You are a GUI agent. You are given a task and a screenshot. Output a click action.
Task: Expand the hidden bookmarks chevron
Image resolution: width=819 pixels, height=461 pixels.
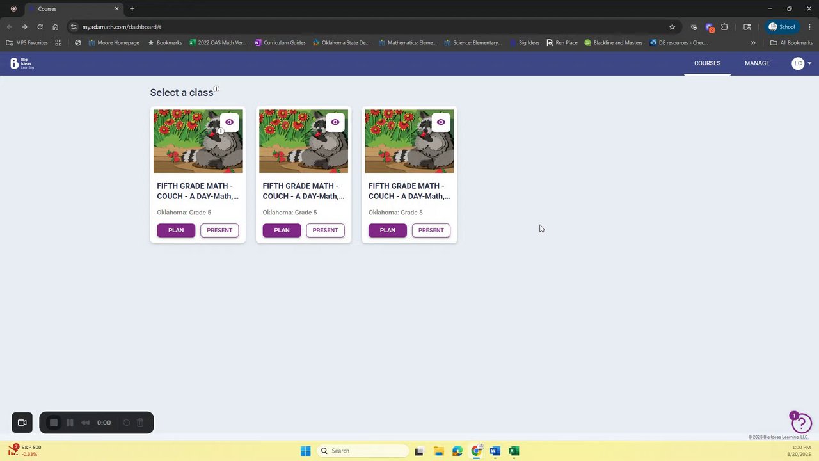coord(753,43)
